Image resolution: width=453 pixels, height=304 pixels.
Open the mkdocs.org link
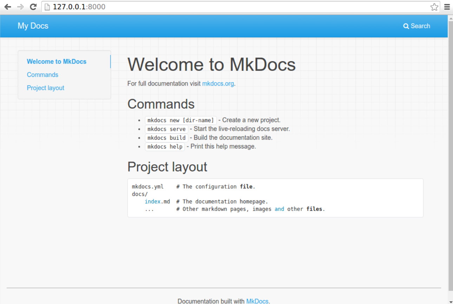coord(218,84)
